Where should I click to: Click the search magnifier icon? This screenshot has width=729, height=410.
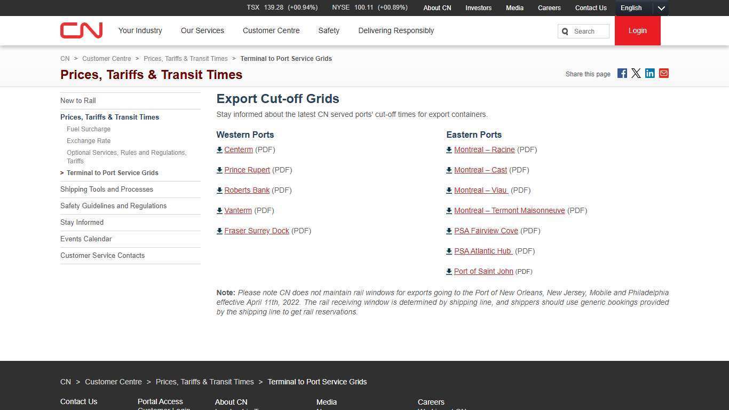point(565,31)
